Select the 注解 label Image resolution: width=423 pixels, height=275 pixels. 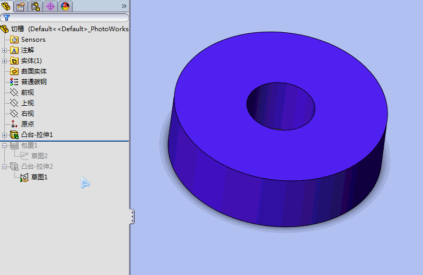click(28, 50)
